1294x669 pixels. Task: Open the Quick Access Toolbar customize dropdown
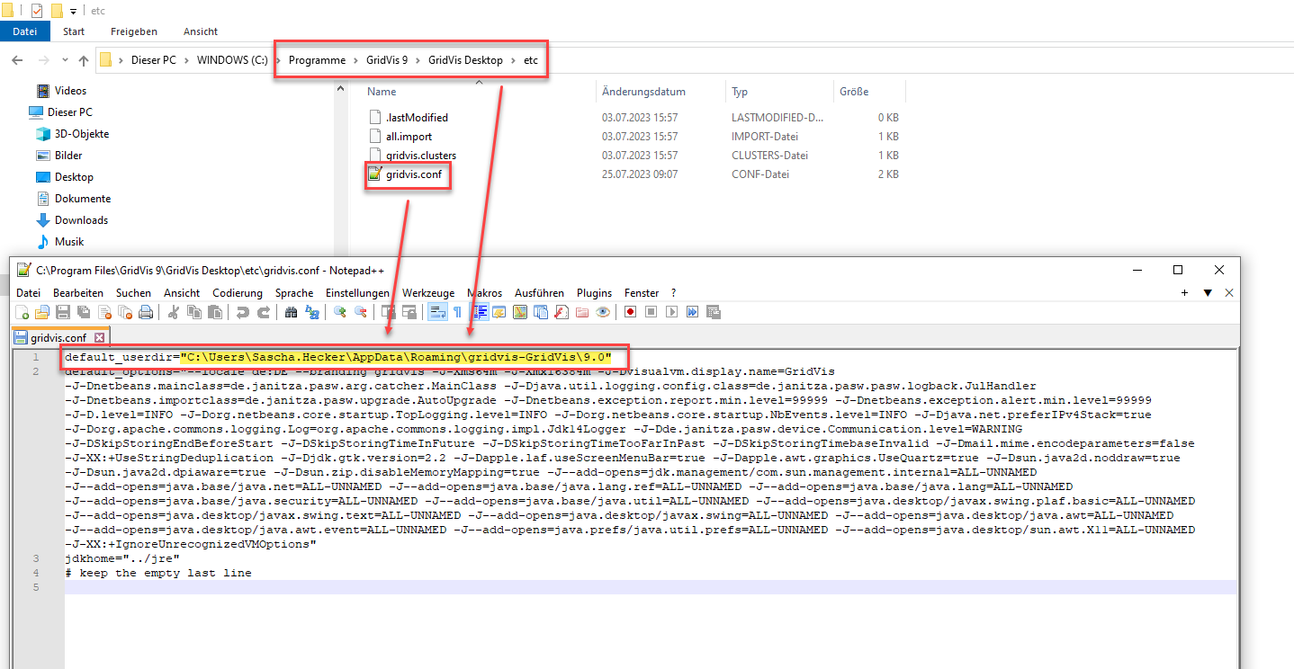tap(73, 12)
